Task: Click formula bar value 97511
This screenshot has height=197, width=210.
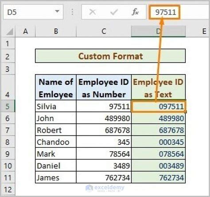Action: (166, 12)
